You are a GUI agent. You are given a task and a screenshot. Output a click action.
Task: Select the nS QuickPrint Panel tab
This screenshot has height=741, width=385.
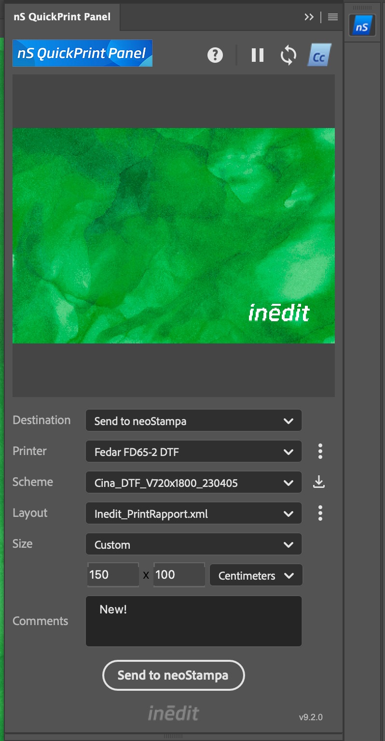pyautogui.click(x=62, y=17)
